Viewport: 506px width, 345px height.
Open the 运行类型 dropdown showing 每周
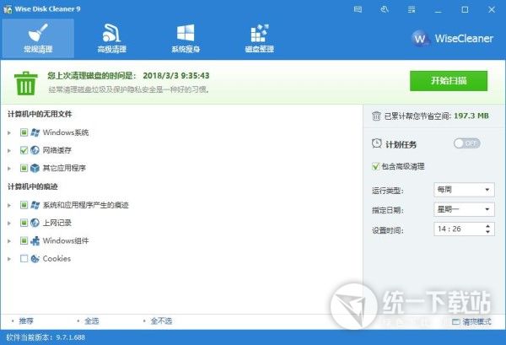point(462,189)
